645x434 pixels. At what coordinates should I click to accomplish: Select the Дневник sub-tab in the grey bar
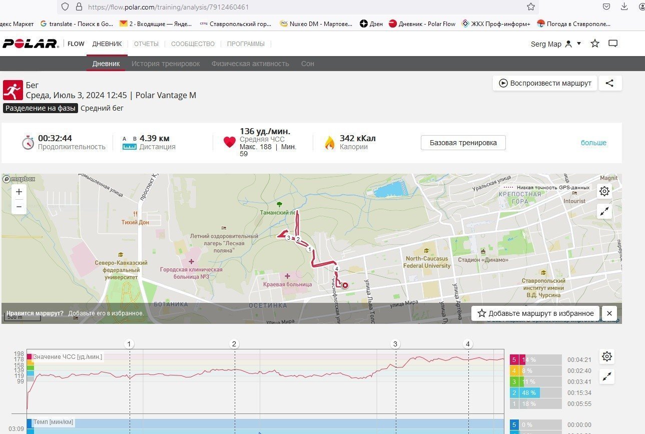106,64
